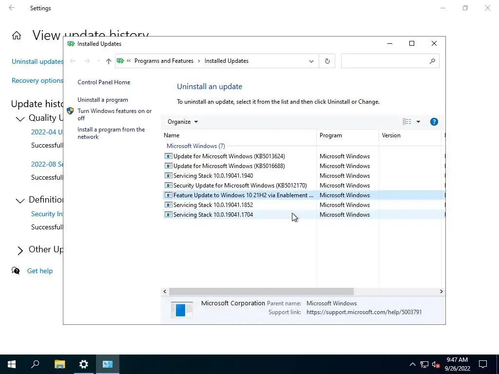Click the Servicing Stack 10.0.19041.1852 icon
Screen dimensions: 499x374
168,205
